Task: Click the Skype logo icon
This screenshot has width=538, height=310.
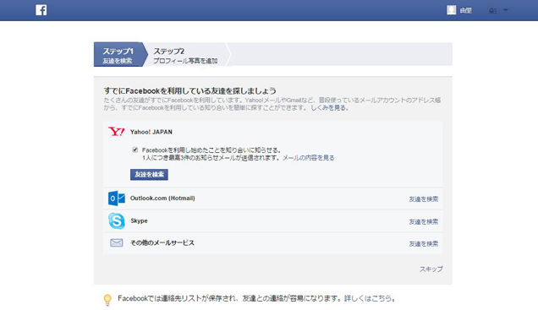Action: [117, 220]
